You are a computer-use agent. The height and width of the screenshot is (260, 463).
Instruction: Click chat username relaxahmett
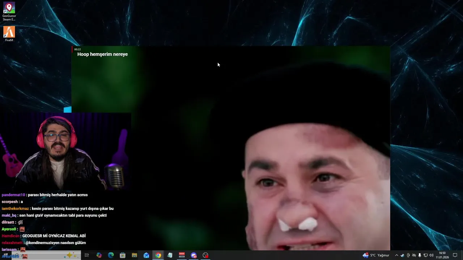point(12,243)
